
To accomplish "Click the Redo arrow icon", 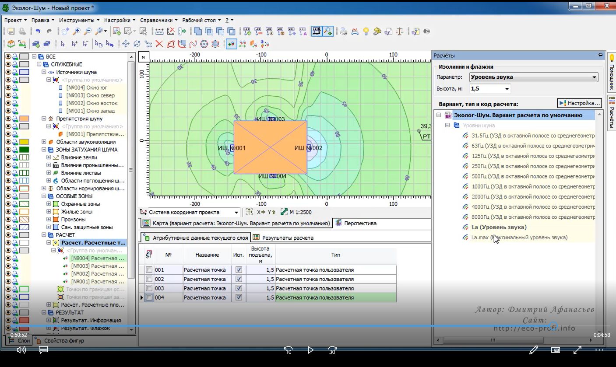I will coord(49,31).
